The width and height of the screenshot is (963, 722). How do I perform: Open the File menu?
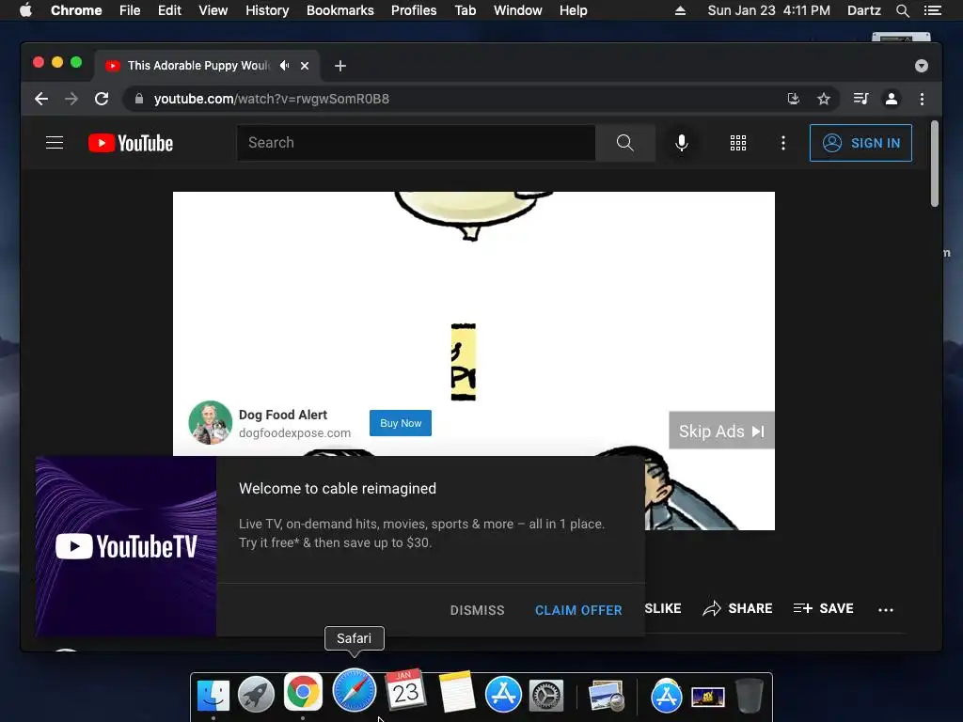[x=130, y=10]
